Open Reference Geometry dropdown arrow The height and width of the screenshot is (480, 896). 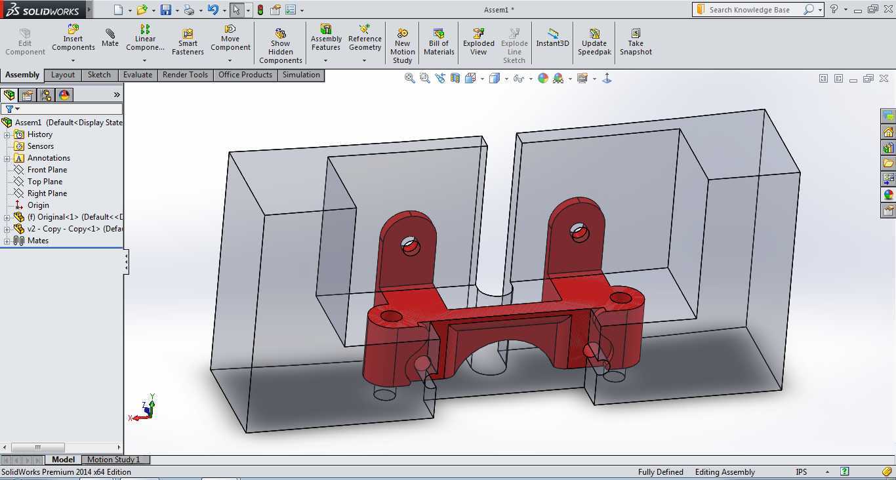pyautogui.click(x=365, y=60)
